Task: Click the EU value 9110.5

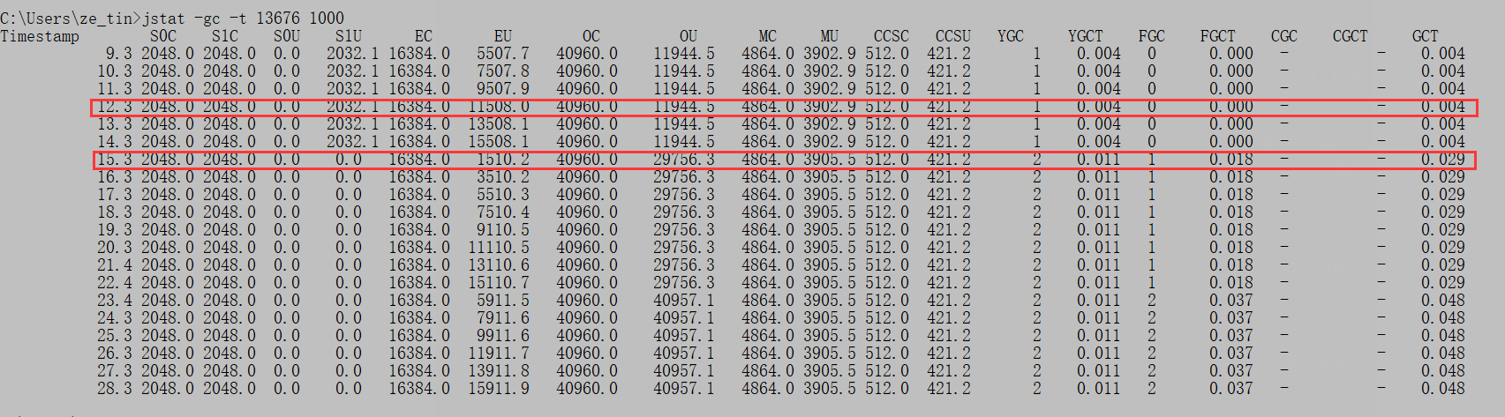Action: (503, 230)
